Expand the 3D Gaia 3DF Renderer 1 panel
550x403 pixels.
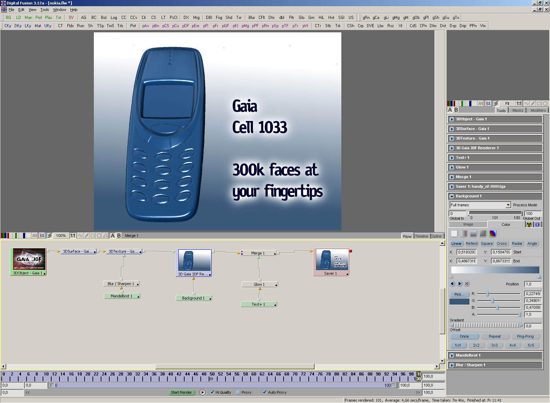pyautogui.click(x=452, y=148)
